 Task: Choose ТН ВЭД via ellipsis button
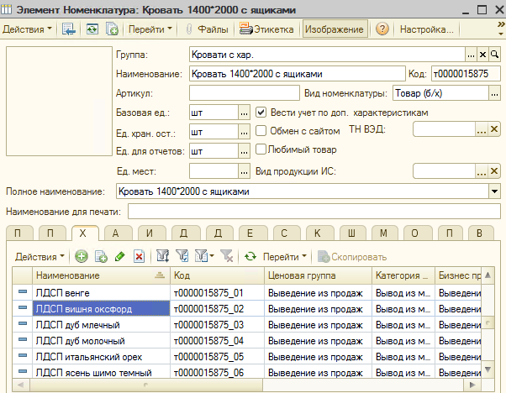coord(482,129)
